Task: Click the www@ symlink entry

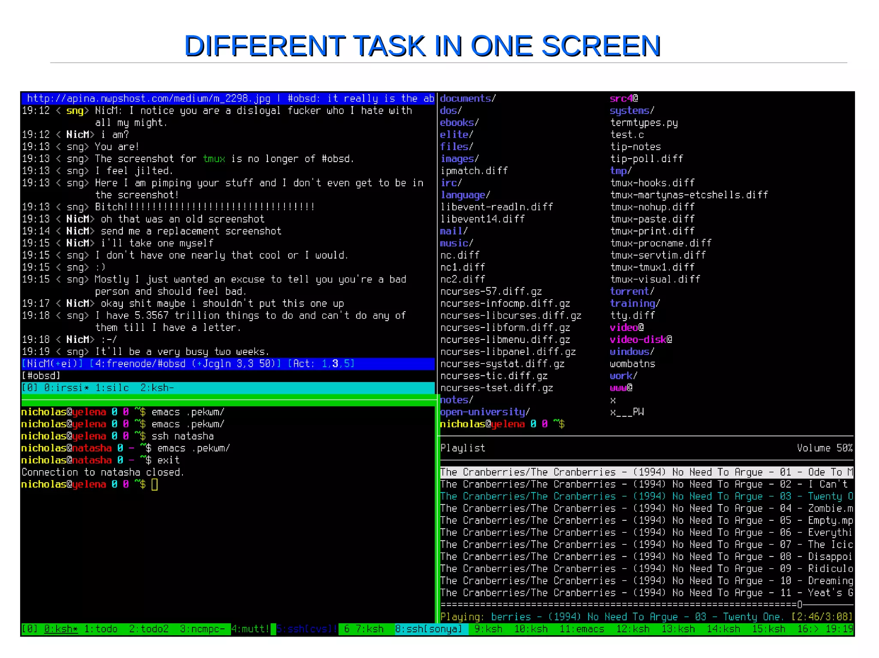Action: point(621,388)
